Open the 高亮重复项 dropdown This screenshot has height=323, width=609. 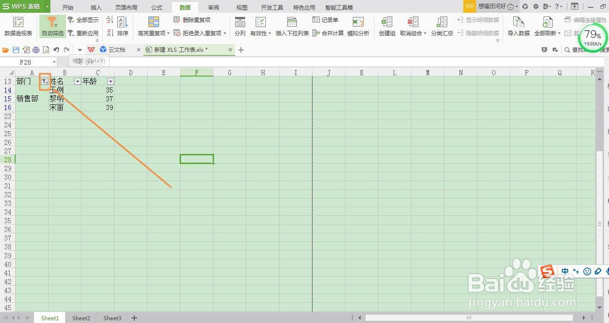click(x=154, y=27)
